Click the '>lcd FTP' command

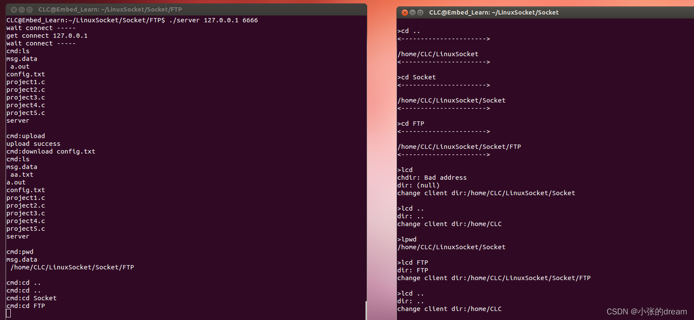click(x=412, y=263)
